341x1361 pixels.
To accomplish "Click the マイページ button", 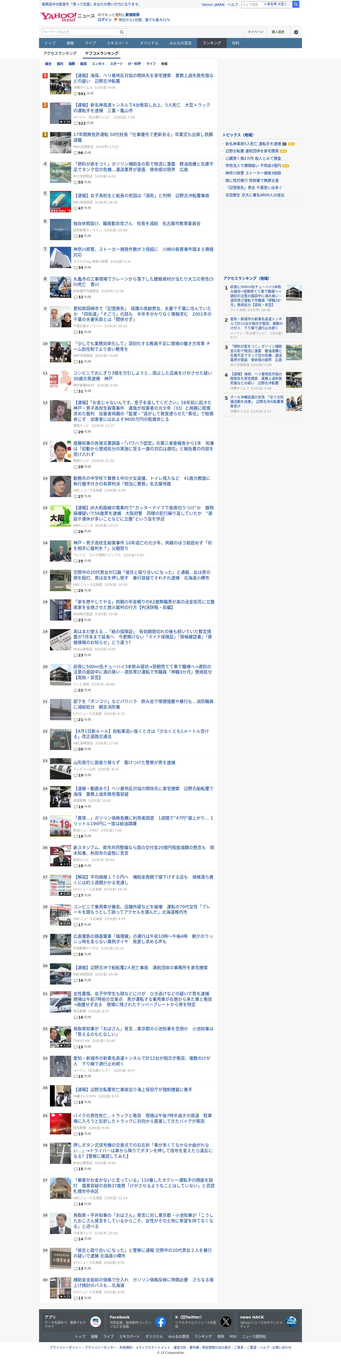I will click(255, 32).
